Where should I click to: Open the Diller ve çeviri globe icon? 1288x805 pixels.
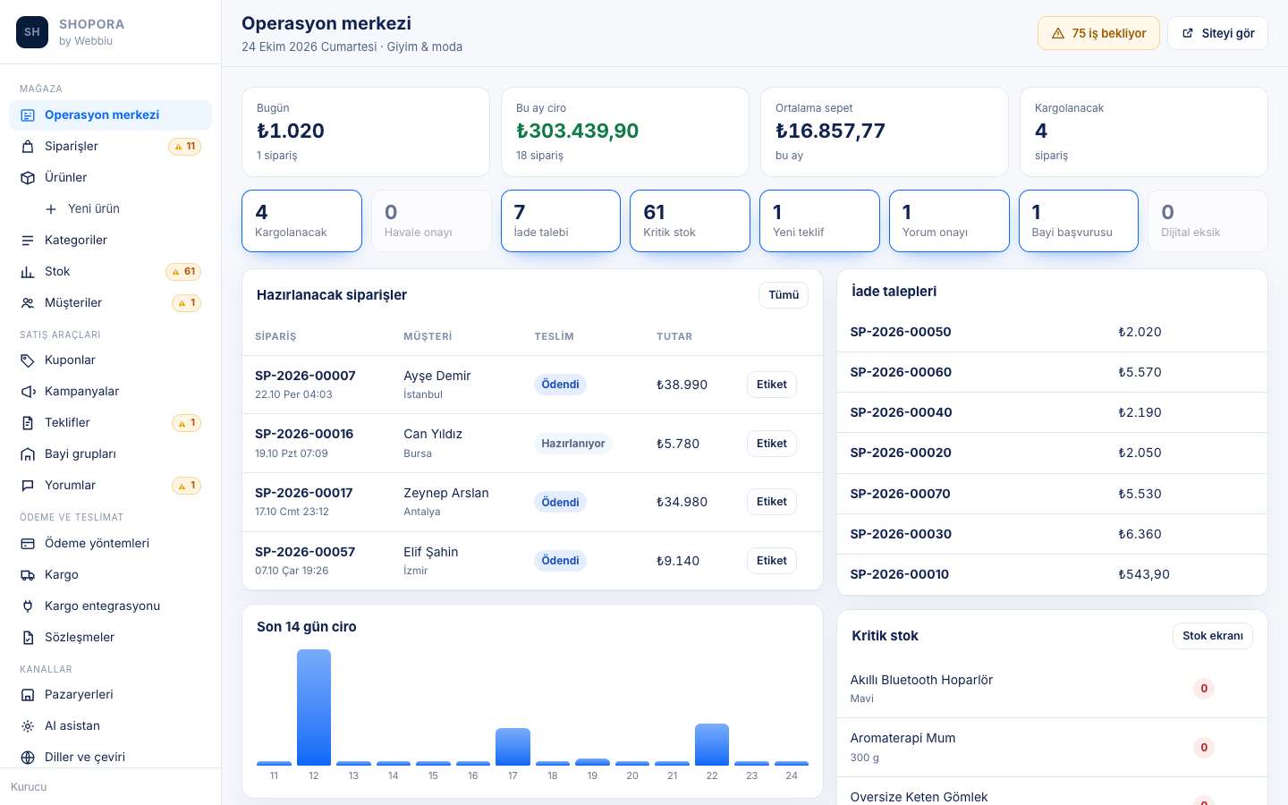pyautogui.click(x=28, y=758)
